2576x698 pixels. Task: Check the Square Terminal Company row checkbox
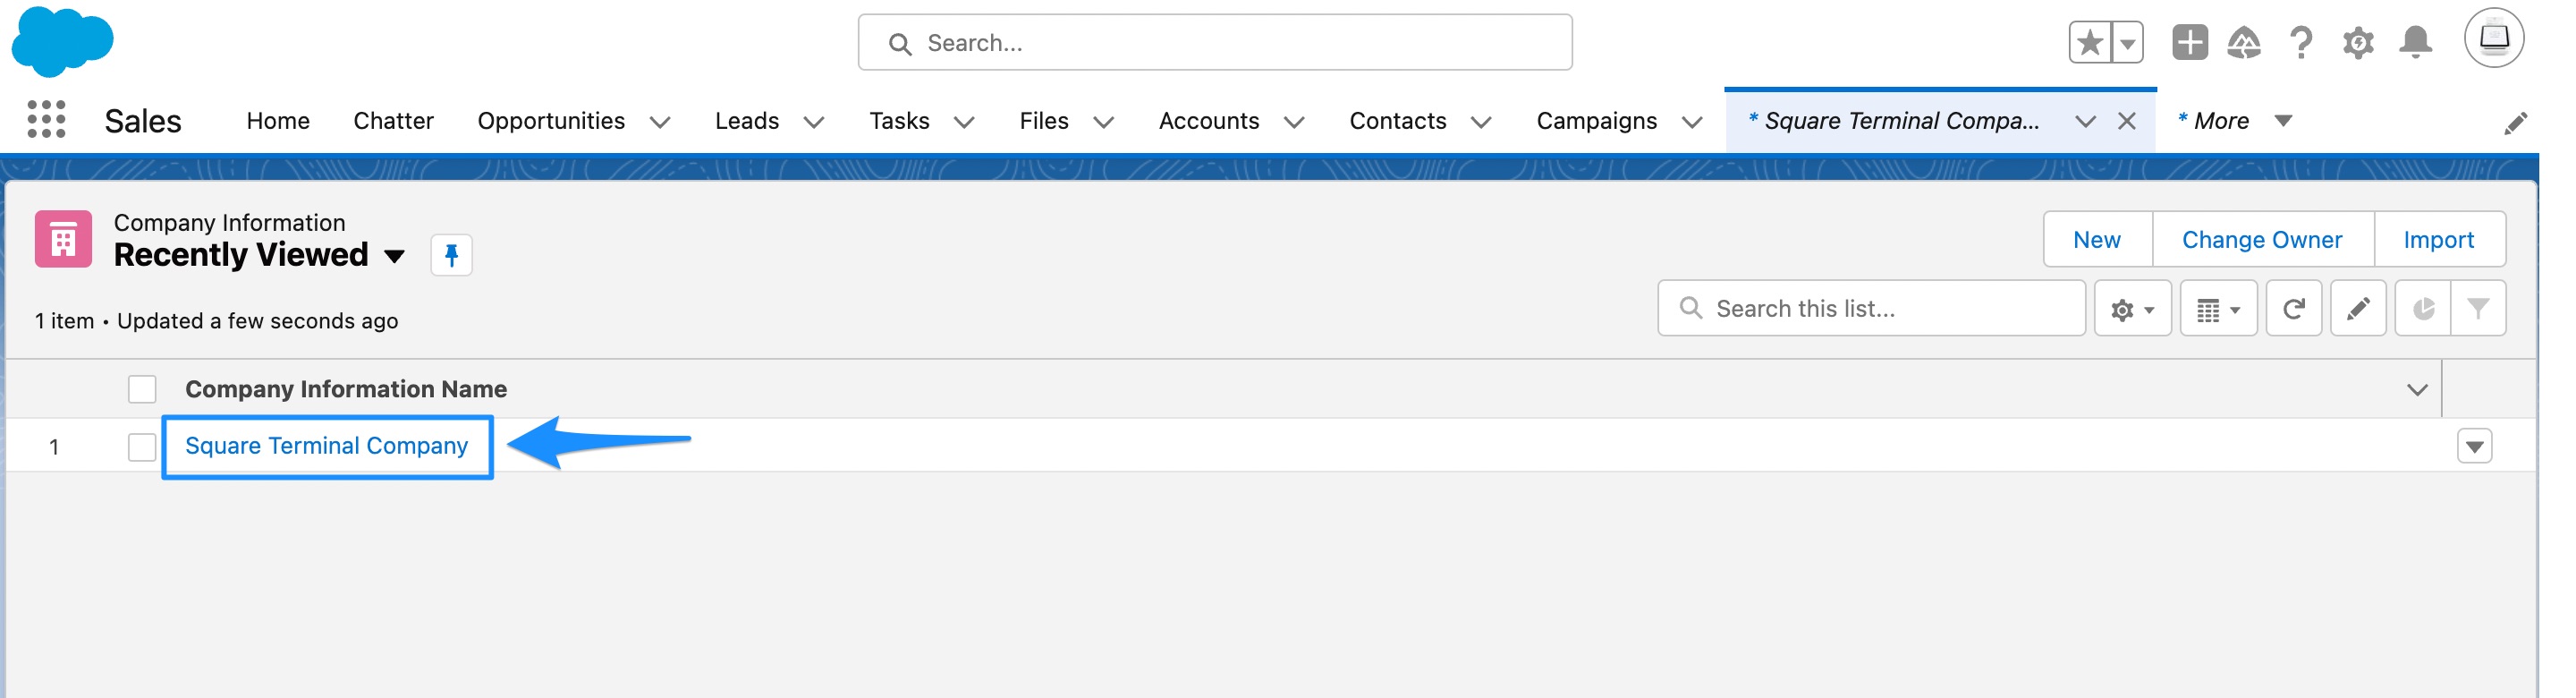click(x=142, y=447)
